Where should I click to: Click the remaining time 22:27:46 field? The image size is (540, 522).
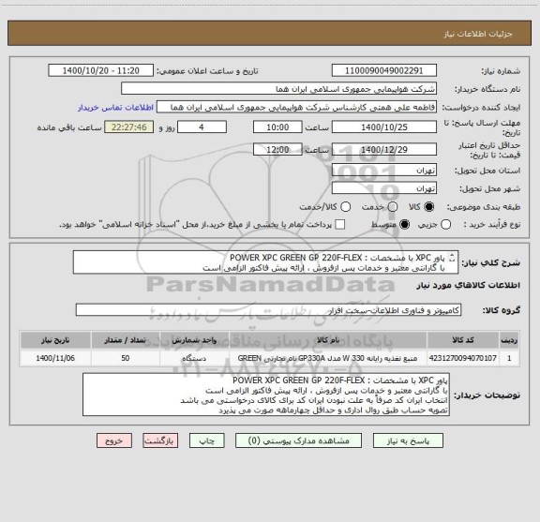coord(129,127)
